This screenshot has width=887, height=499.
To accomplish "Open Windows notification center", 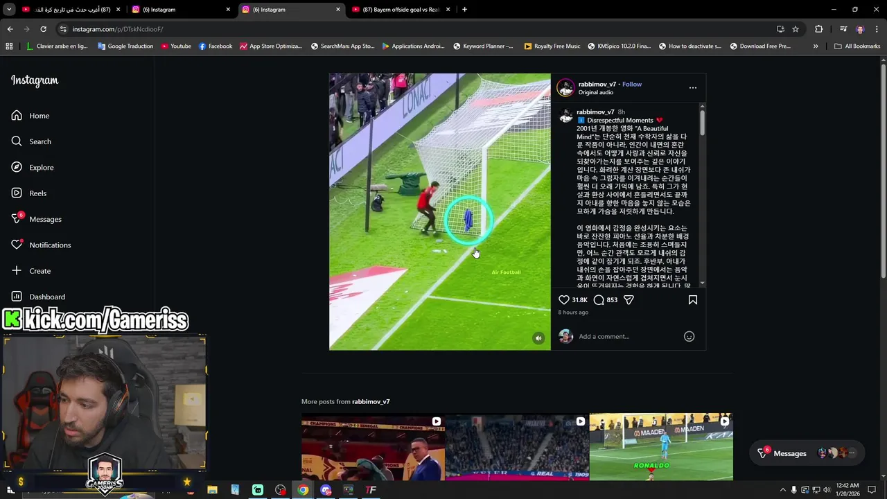I will tap(872, 490).
